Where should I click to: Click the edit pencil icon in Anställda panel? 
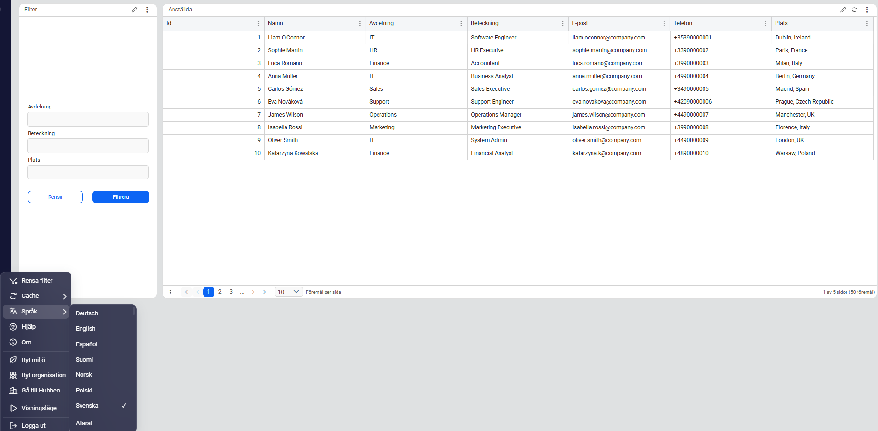(x=843, y=10)
